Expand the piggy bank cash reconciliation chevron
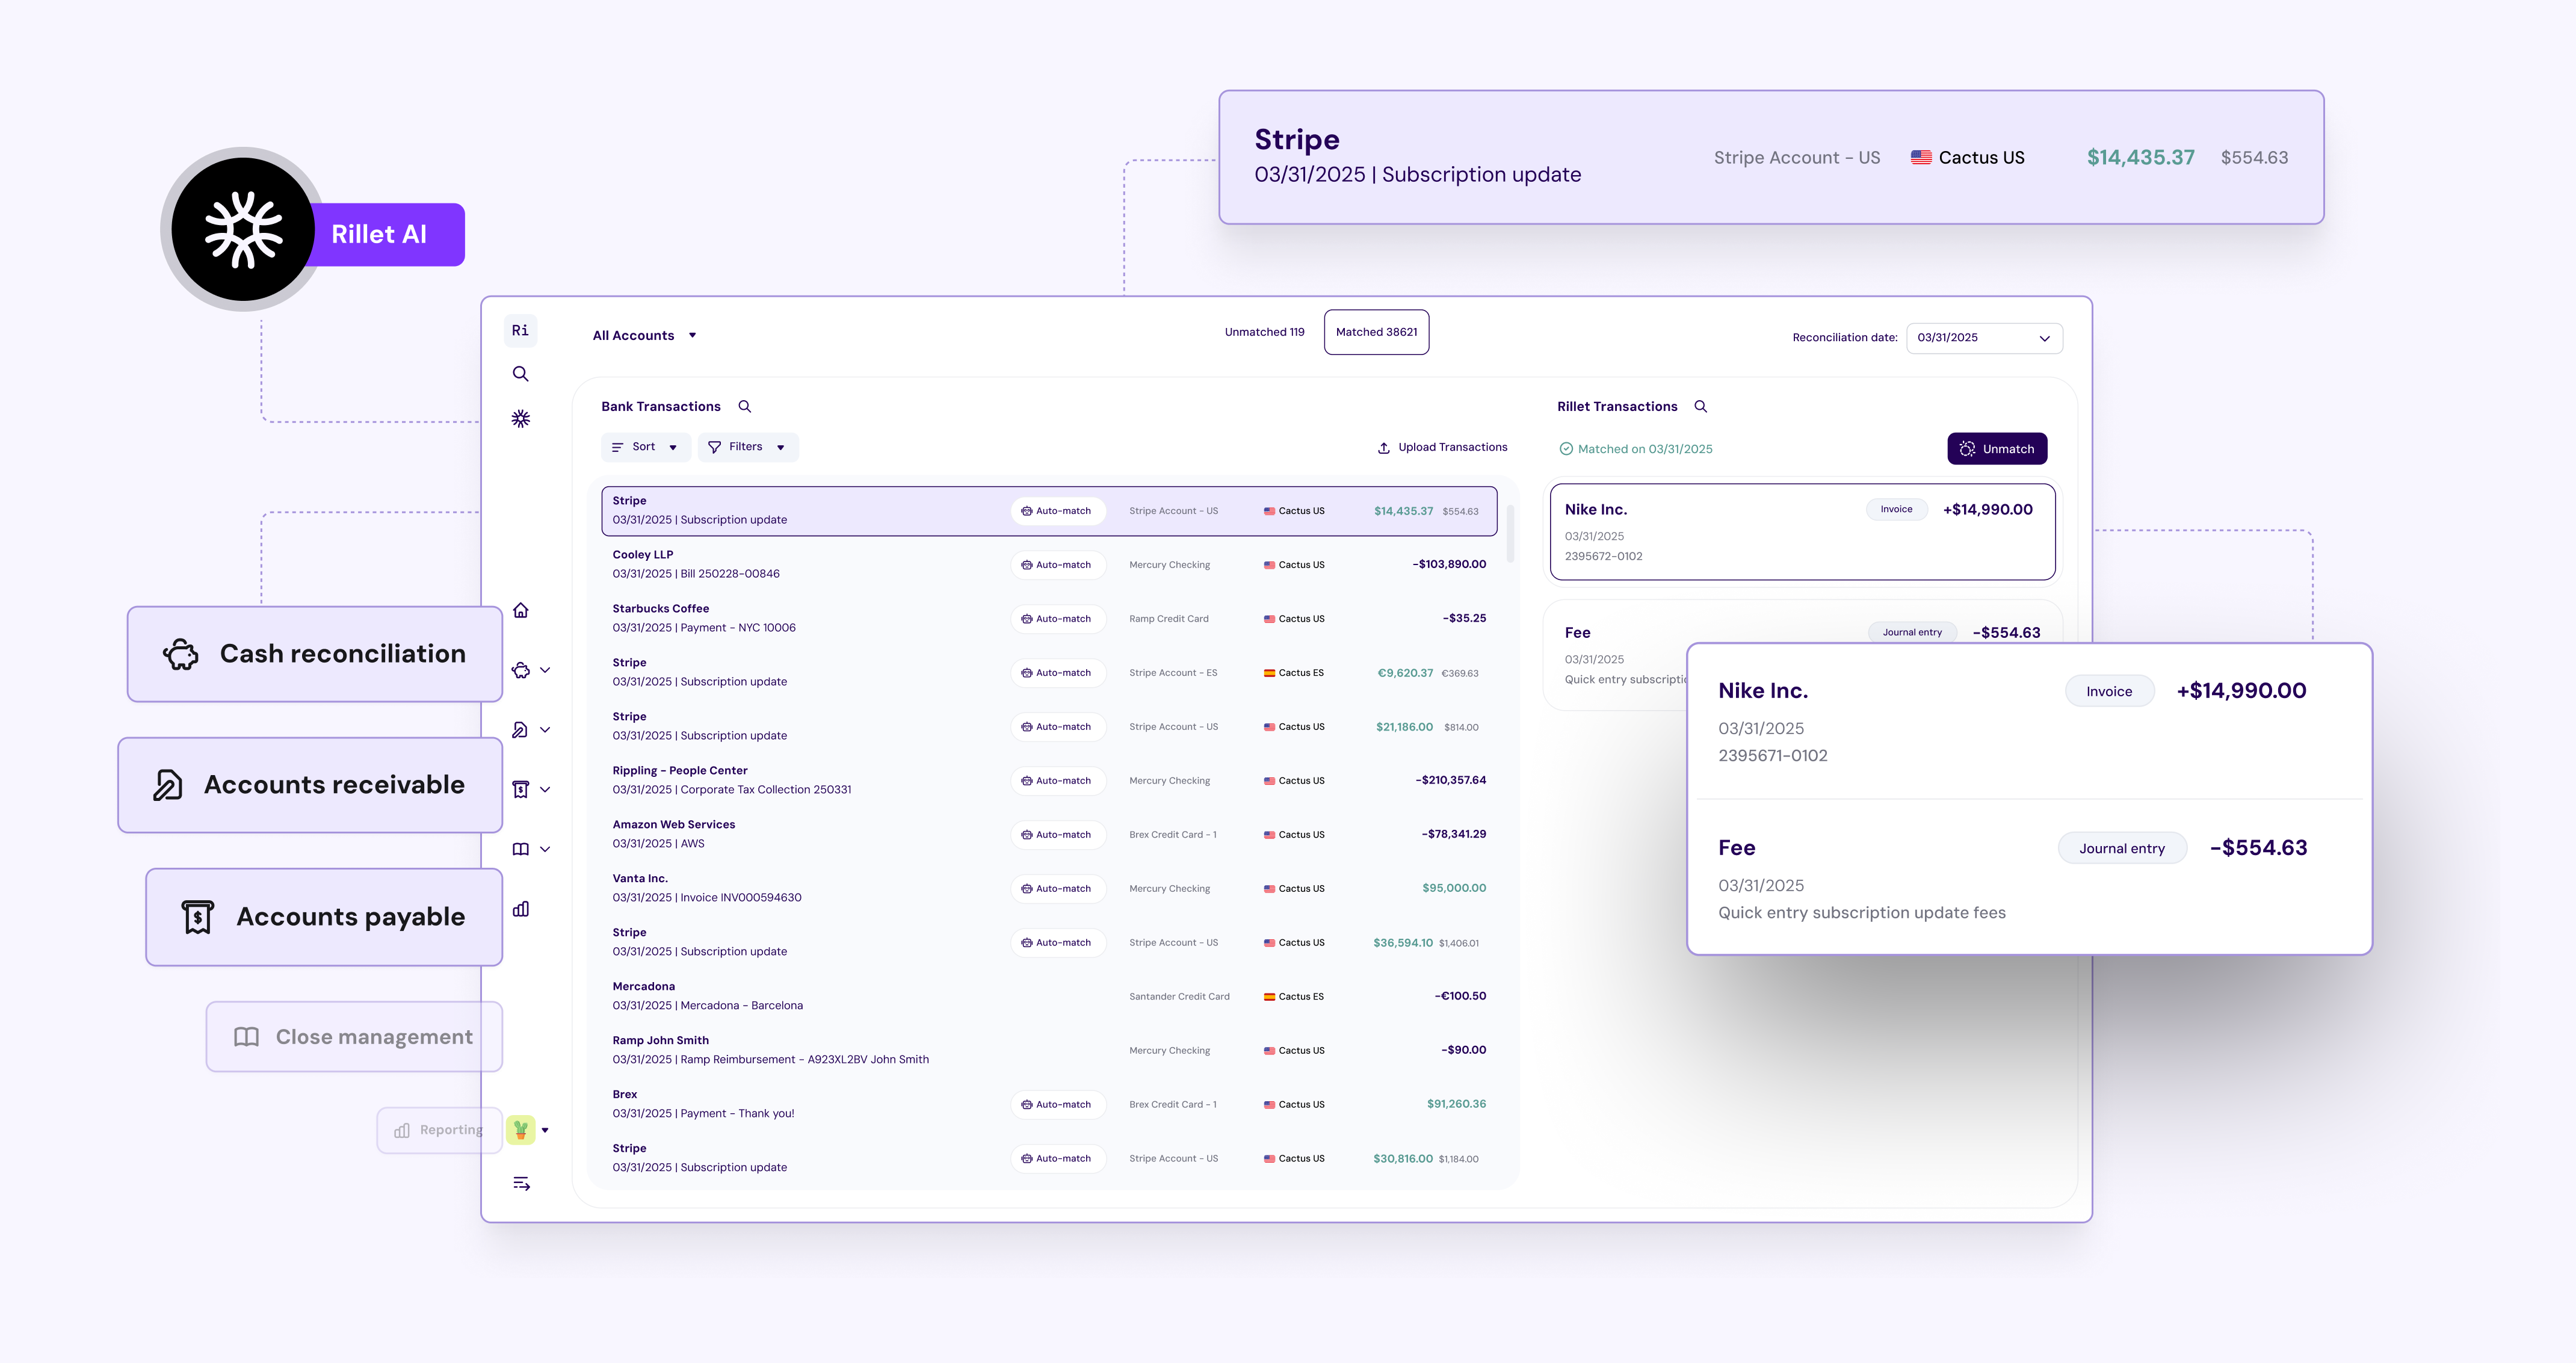The width and height of the screenshot is (2576, 1363). [545, 670]
